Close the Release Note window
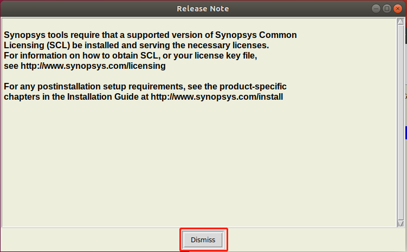The image size is (407, 252). tap(398, 9)
